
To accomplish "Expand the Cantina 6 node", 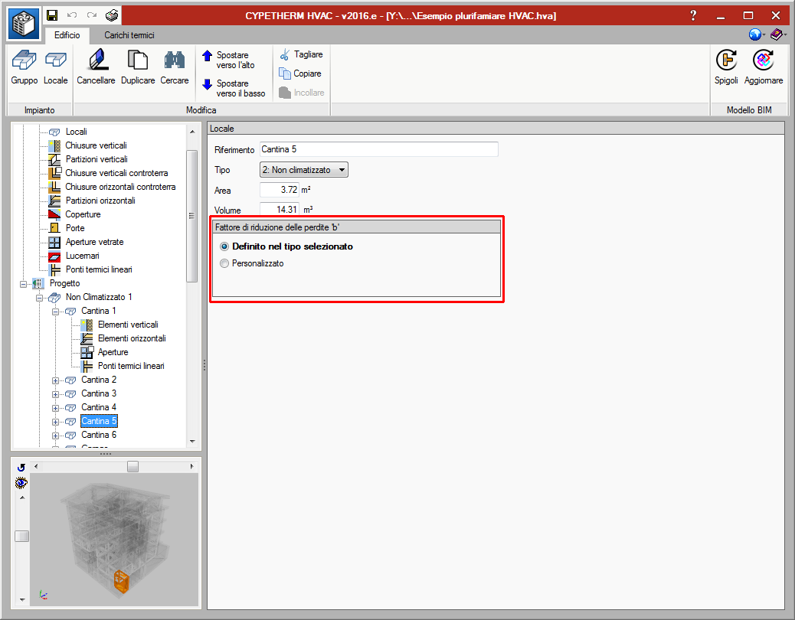I will (x=55, y=435).
